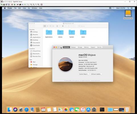Pause the TightVNC remote session
The width and height of the screenshot is (137, 114).
(12, 5)
